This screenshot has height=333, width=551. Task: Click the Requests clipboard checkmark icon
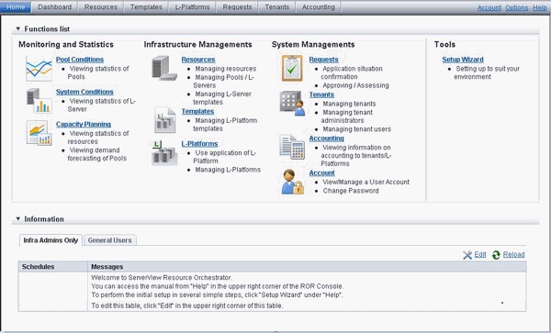[x=292, y=69]
